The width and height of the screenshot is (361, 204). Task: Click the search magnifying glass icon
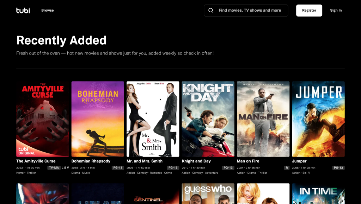pyautogui.click(x=211, y=10)
